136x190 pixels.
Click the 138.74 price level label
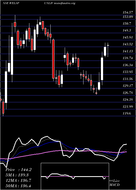128,58
